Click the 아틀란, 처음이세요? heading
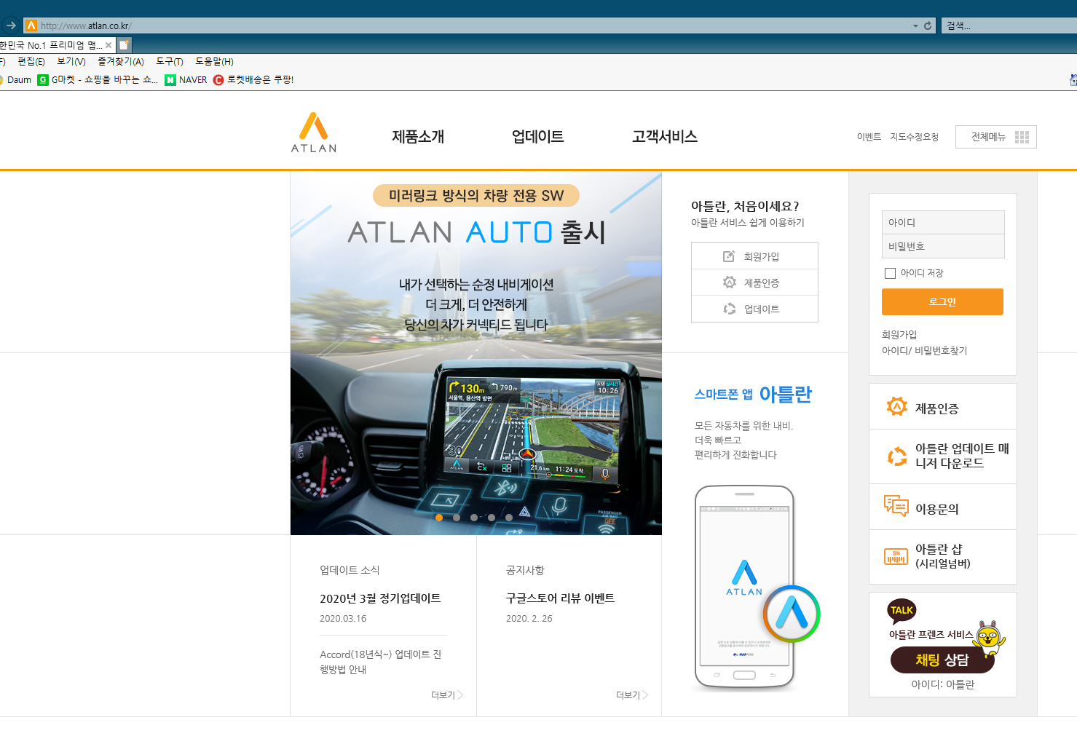The height and width of the screenshot is (736, 1077). [x=745, y=206]
